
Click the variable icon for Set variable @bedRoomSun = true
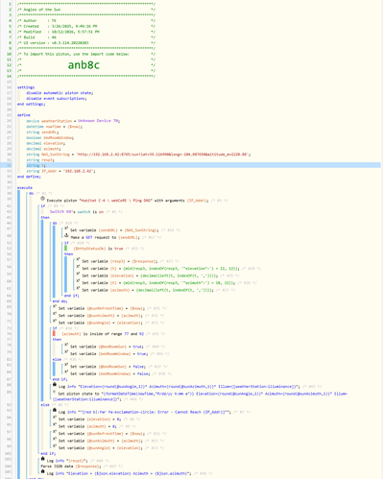[66, 345]
